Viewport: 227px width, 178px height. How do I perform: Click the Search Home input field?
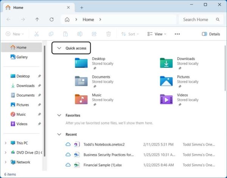196,20
